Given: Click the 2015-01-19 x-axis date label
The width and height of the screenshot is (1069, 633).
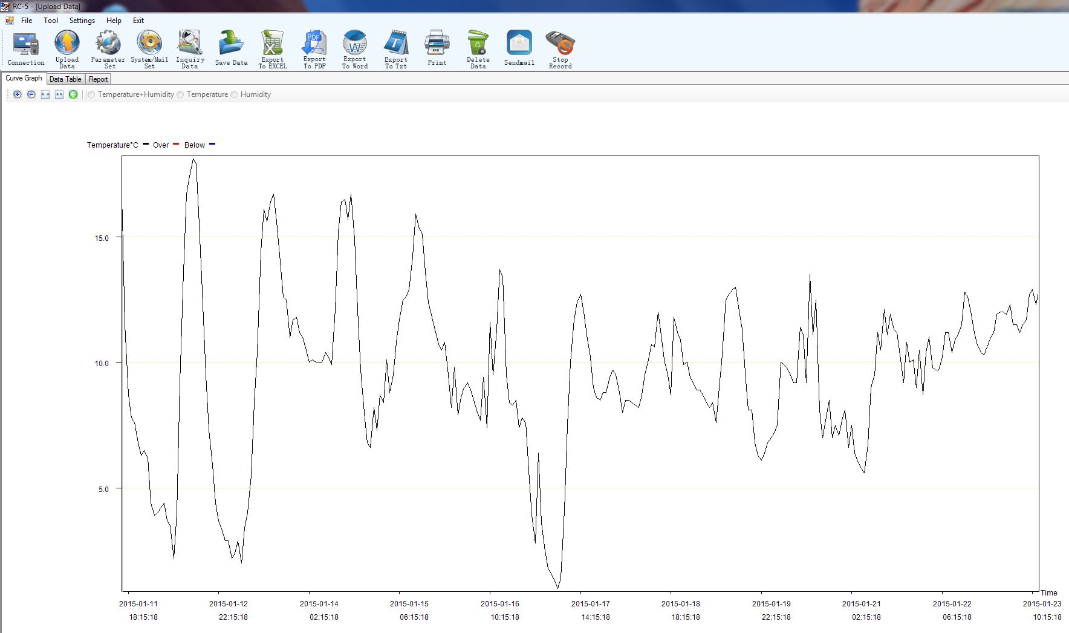Looking at the screenshot, I should tap(772, 604).
